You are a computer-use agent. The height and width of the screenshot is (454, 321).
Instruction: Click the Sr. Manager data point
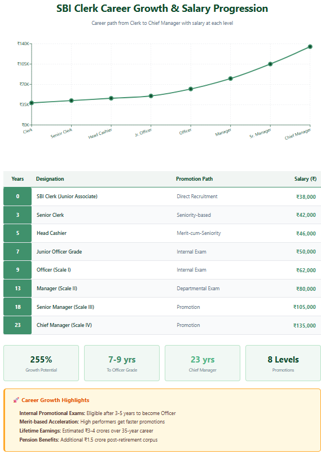270,64
